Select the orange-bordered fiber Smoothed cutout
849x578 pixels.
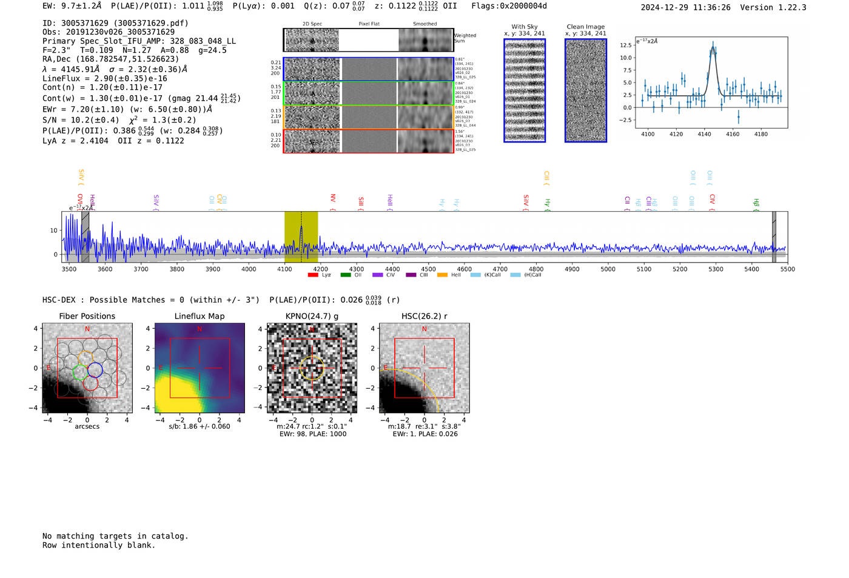[x=426, y=117]
